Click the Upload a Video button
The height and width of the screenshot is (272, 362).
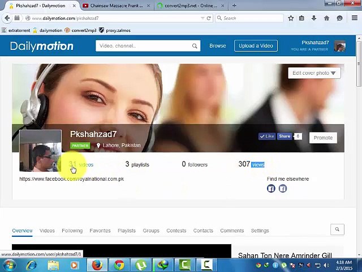point(256,46)
